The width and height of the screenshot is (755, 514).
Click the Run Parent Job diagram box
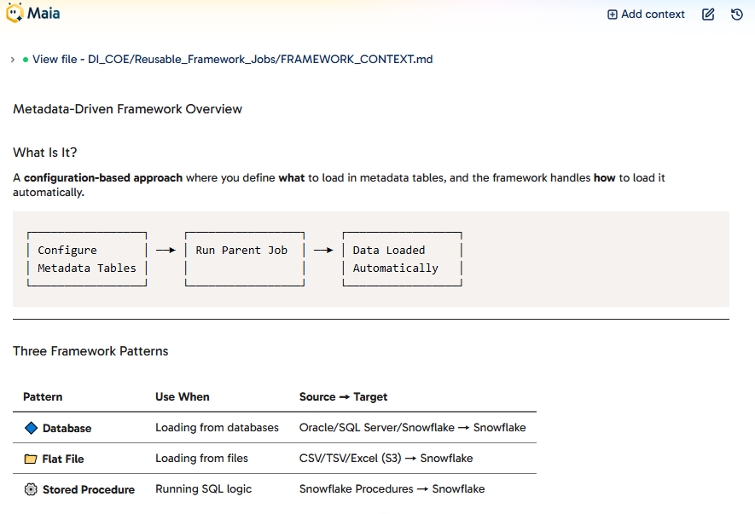click(245, 259)
